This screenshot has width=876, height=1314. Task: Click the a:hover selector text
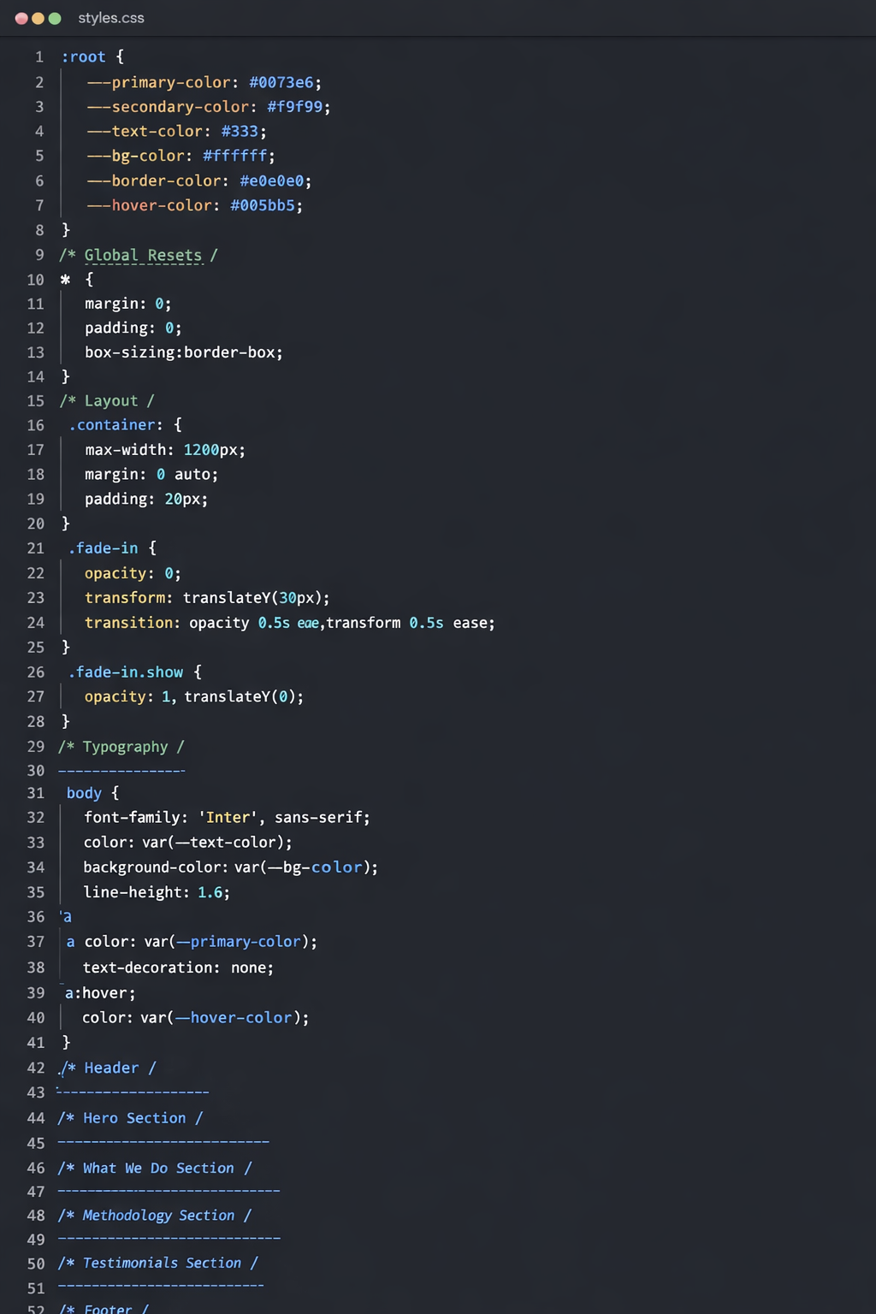pyautogui.click(x=98, y=993)
